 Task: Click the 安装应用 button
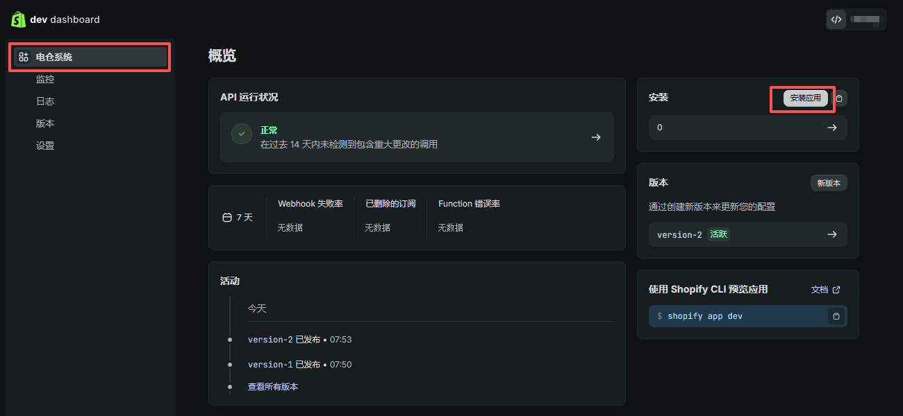(806, 98)
